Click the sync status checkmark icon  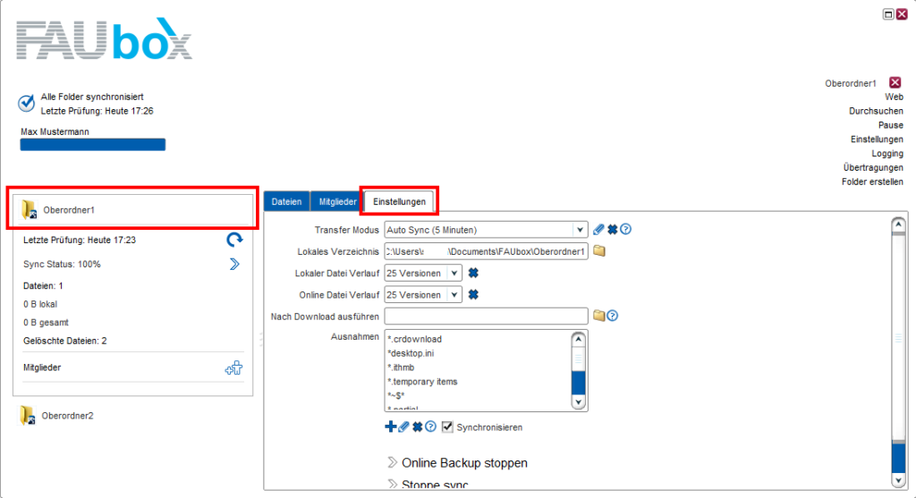pos(26,103)
